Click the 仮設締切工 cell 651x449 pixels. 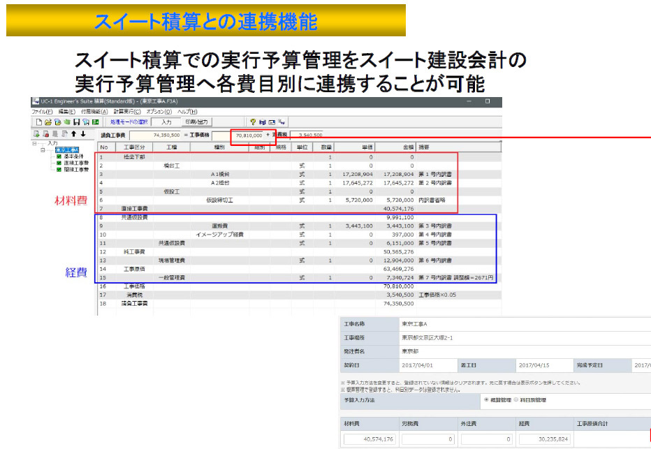pyautogui.click(x=219, y=200)
